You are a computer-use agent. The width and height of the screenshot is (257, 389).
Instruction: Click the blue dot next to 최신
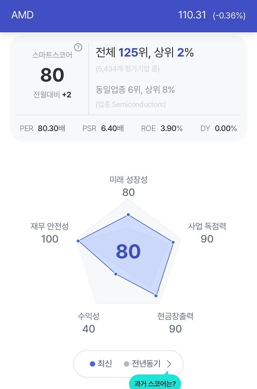pyautogui.click(x=92, y=364)
